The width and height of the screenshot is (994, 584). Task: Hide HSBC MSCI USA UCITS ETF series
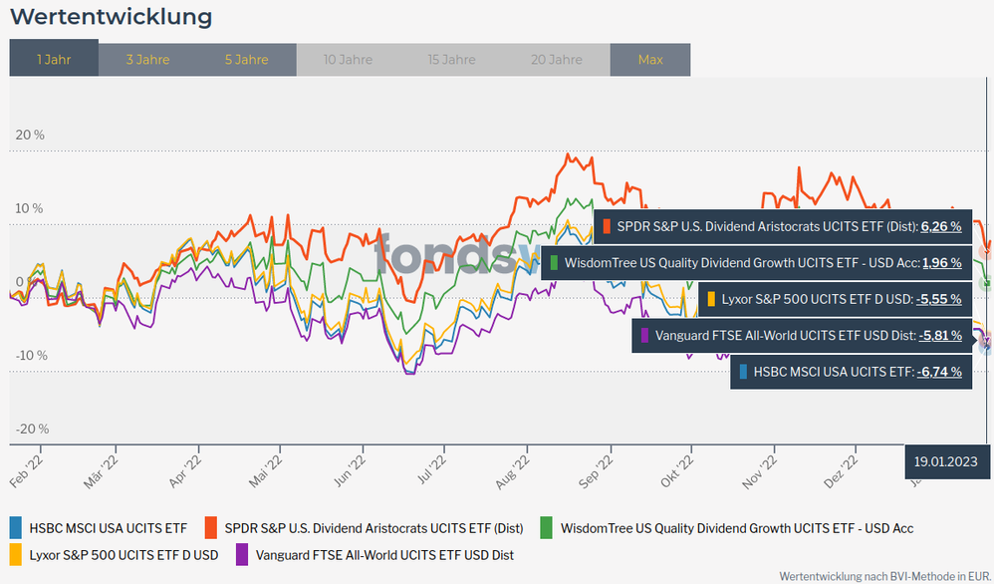click(x=108, y=528)
